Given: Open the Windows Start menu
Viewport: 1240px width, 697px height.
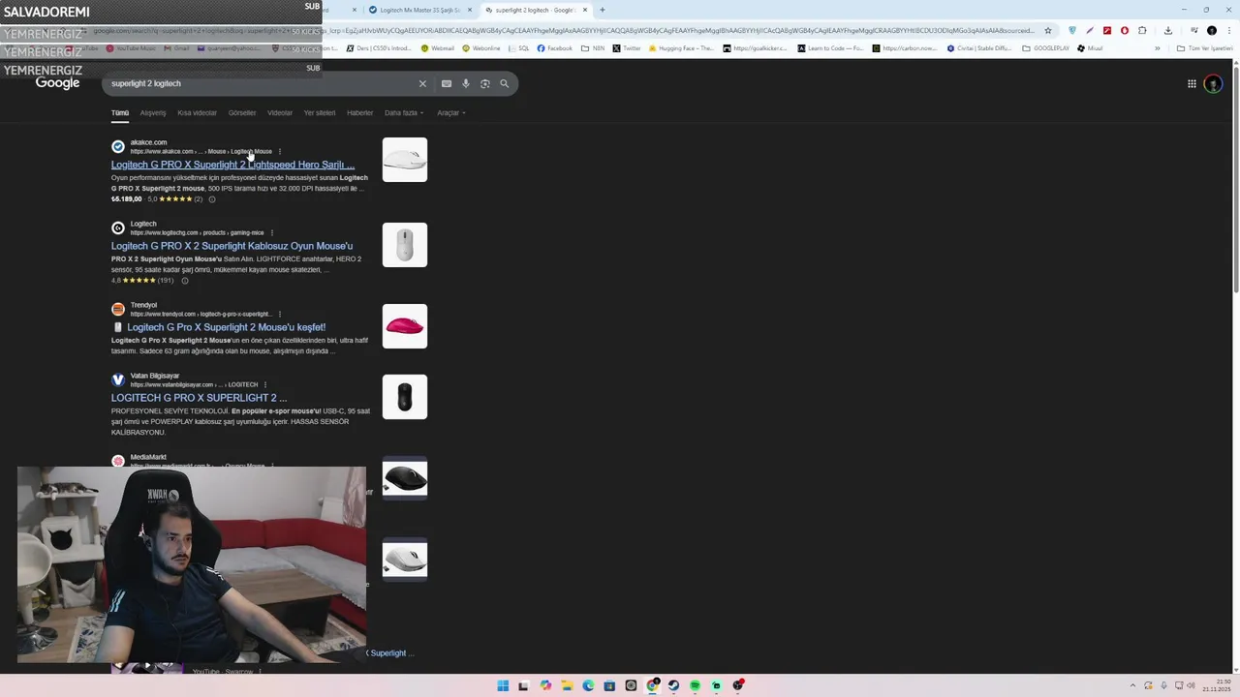Looking at the screenshot, I should (x=503, y=686).
